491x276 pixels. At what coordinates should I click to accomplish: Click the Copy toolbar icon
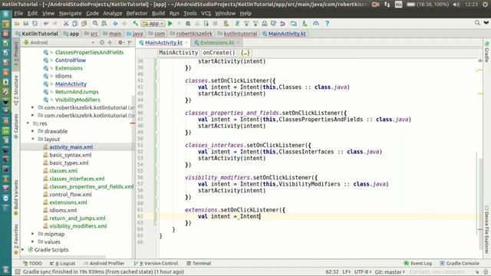[75, 24]
